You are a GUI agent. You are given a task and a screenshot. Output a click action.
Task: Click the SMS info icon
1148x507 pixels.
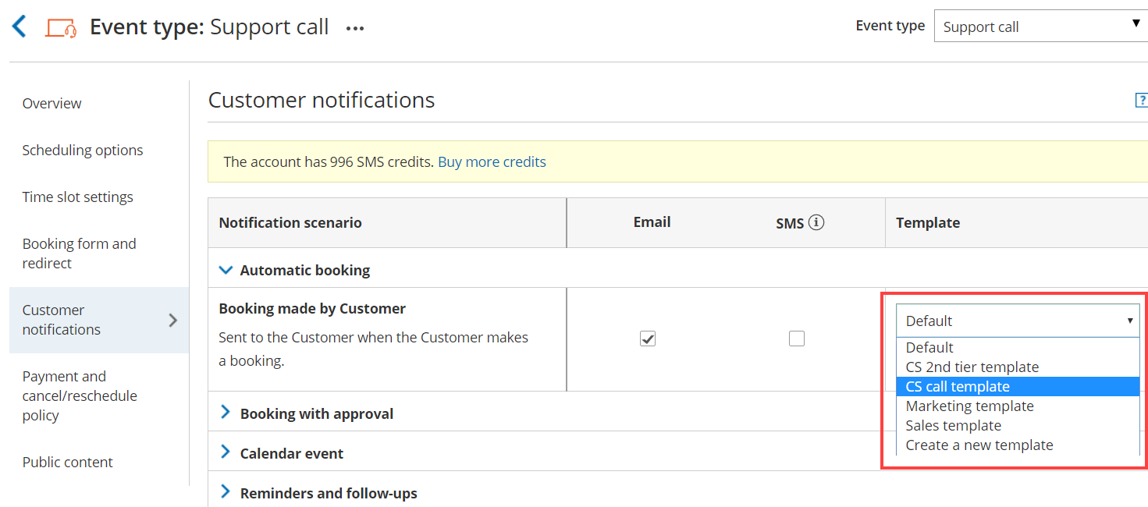816,223
